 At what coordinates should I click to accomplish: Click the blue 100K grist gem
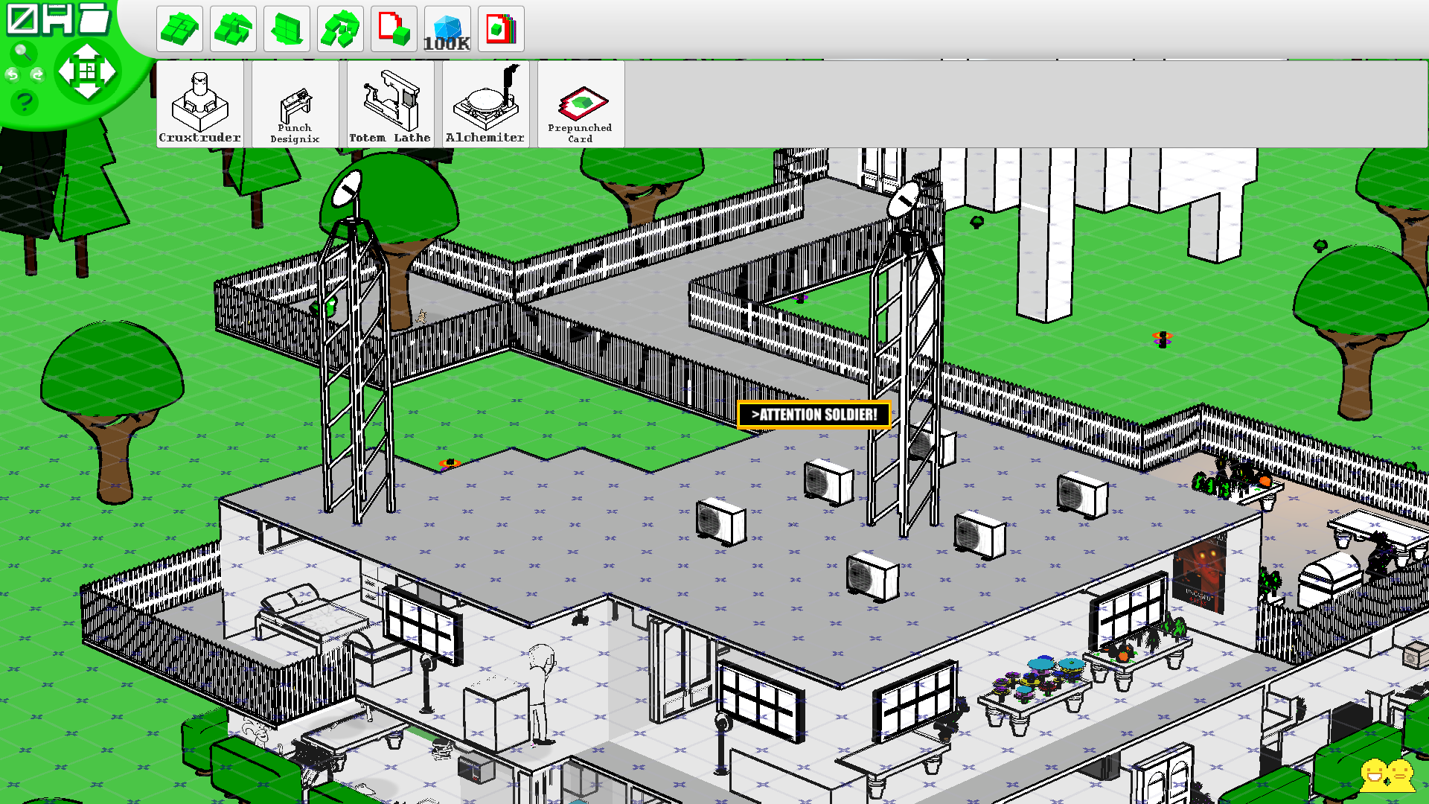[x=447, y=29]
